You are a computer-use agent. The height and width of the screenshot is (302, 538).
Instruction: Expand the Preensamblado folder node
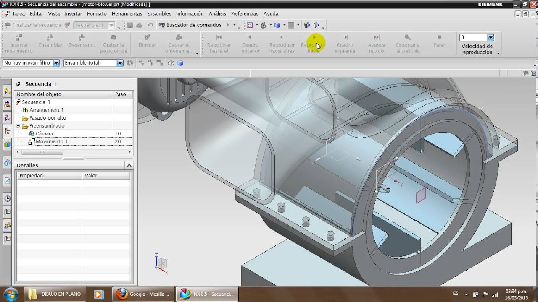click(18, 126)
